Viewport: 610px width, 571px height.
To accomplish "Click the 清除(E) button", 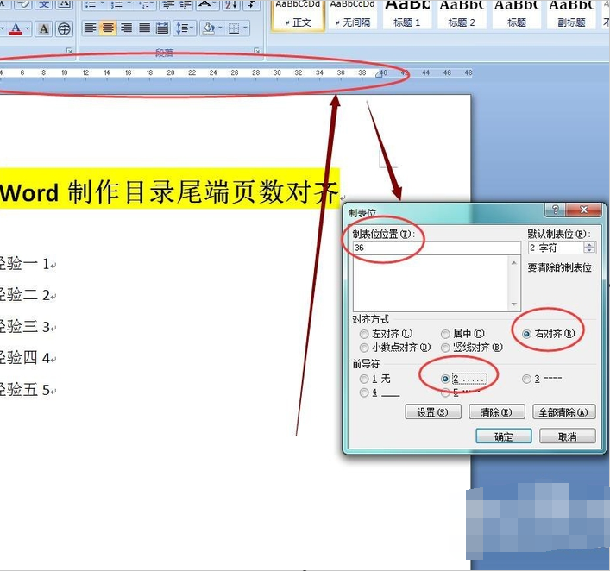I will coord(497,412).
